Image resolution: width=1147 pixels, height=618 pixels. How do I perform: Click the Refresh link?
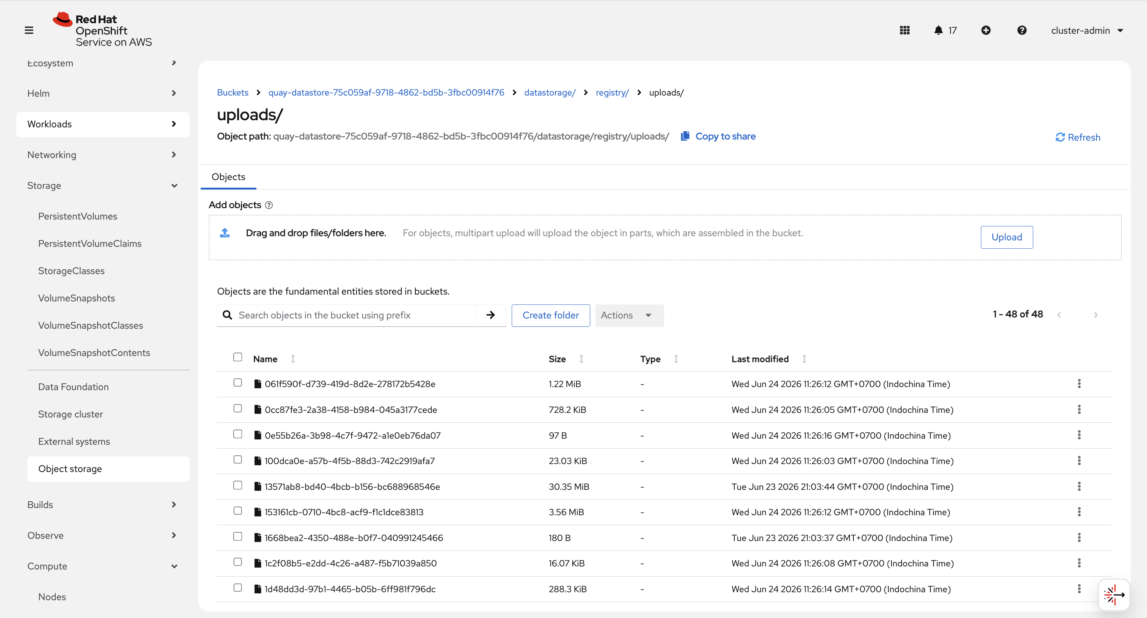pos(1078,137)
